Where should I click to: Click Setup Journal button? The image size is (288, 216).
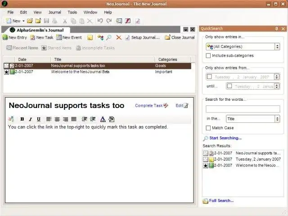[143, 37]
